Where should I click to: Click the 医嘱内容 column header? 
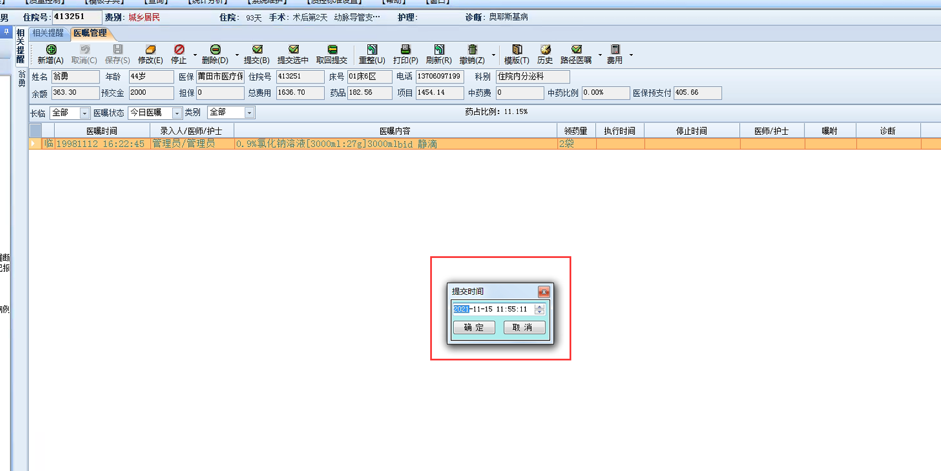pyautogui.click(x=396, y=131)
